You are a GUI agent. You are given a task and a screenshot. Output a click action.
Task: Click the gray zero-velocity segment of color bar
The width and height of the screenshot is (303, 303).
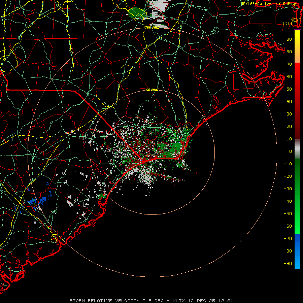(297, 149)
